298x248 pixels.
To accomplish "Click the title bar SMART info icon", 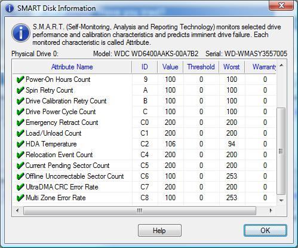I will pyautogui.click(x=10, y=8).
